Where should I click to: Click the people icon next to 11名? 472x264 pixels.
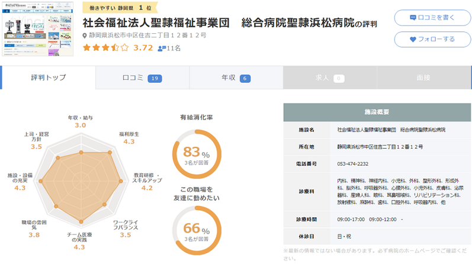click(x=162, y=49)
